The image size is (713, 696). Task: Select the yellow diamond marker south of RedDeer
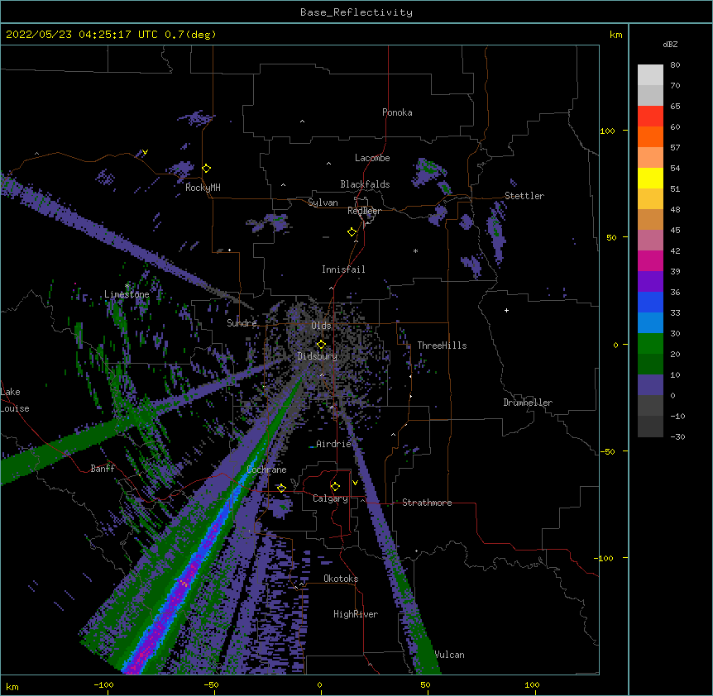click(352, 232)
